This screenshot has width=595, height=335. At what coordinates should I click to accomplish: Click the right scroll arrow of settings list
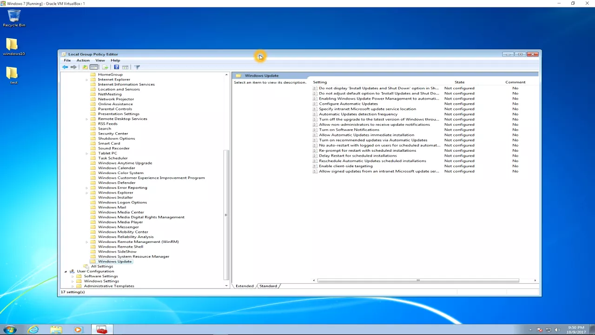535,280
